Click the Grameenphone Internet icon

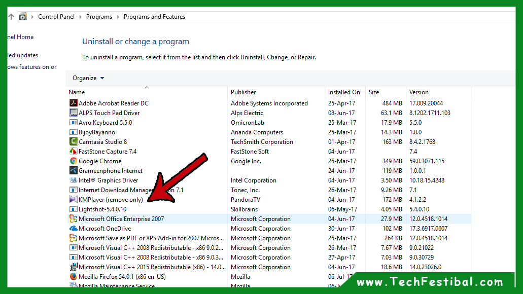point(74,171)
